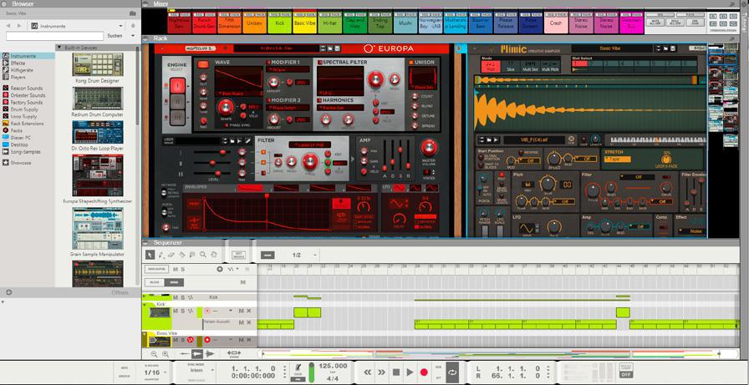Click the tempo 125.000 value
The width and height of the screenshot is (749, 385).
333,366
